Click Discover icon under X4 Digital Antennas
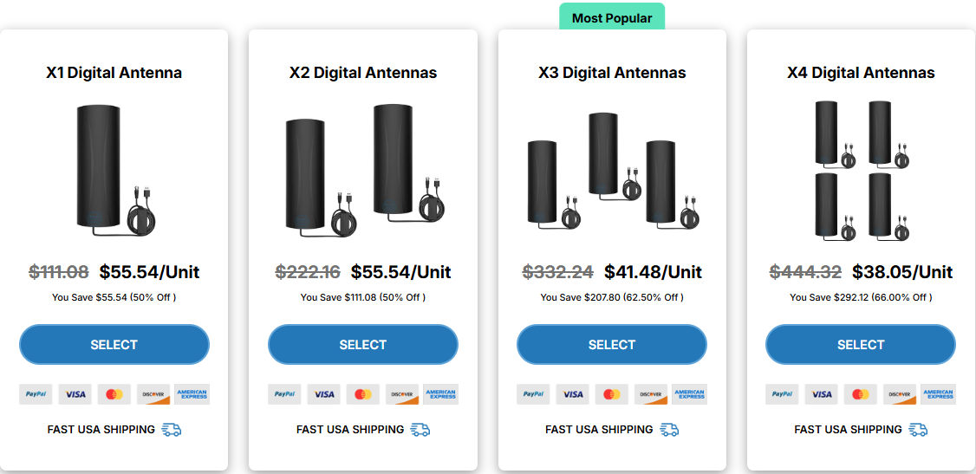The image size is (976, 474). click(900, 394)
